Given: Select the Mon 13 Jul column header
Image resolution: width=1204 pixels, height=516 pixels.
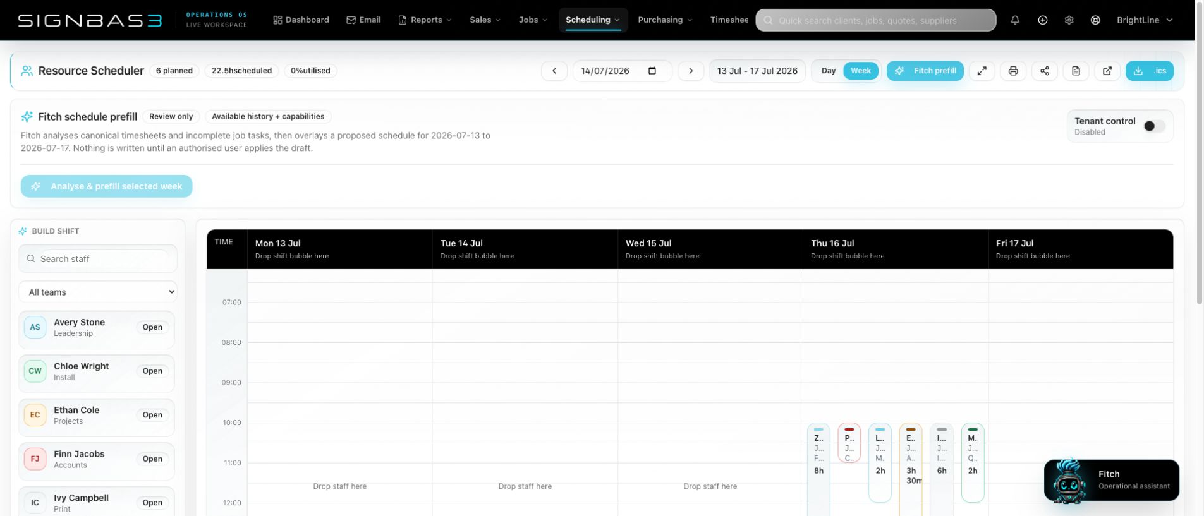Looking at the screenshot, I should tap(339, 249).
